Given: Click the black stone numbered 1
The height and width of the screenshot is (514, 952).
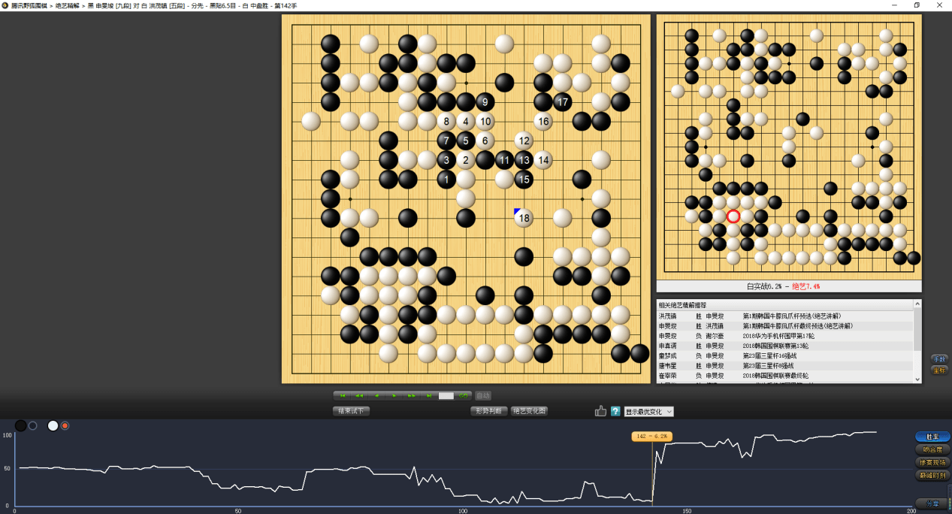Looking at the screenshot, I should click(x=446, y=179).
